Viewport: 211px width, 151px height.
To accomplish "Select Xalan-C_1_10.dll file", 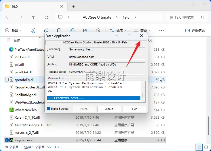I will pos(27,118).
